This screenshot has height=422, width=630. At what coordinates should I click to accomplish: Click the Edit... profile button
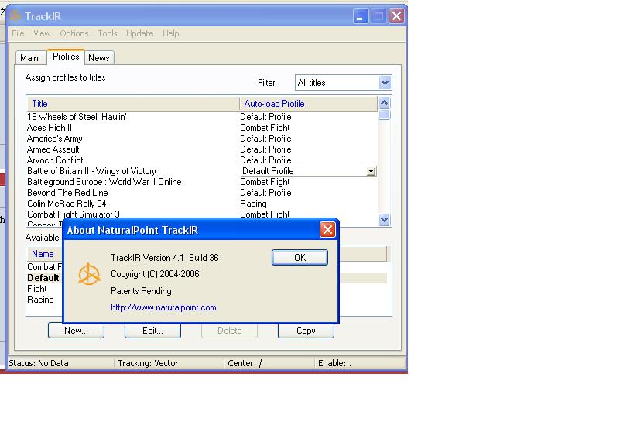[x=152, y=331]
